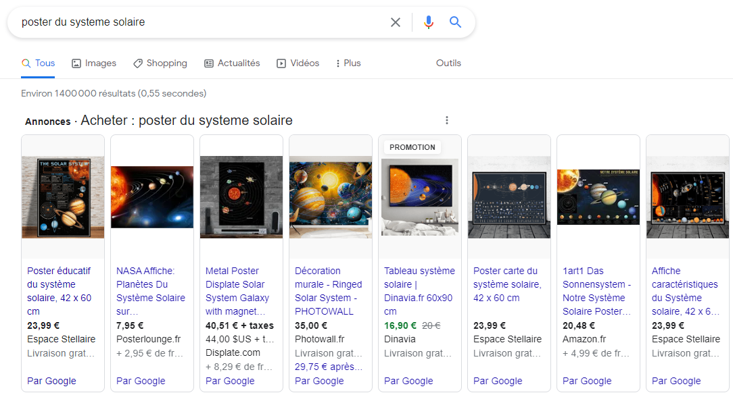Open the Outils filter options
Image resolution: width=733 pixels, height=395 pixels.
point(448,63)
